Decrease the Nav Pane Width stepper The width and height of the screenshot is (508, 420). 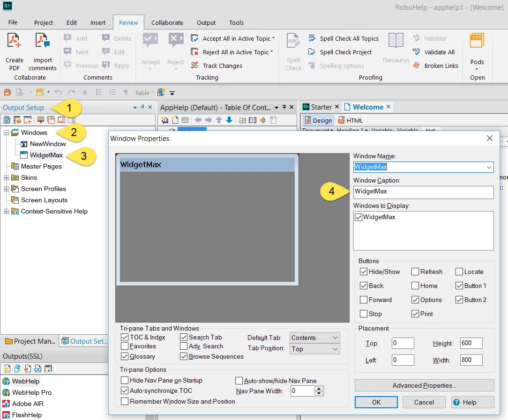click(319, 393)
